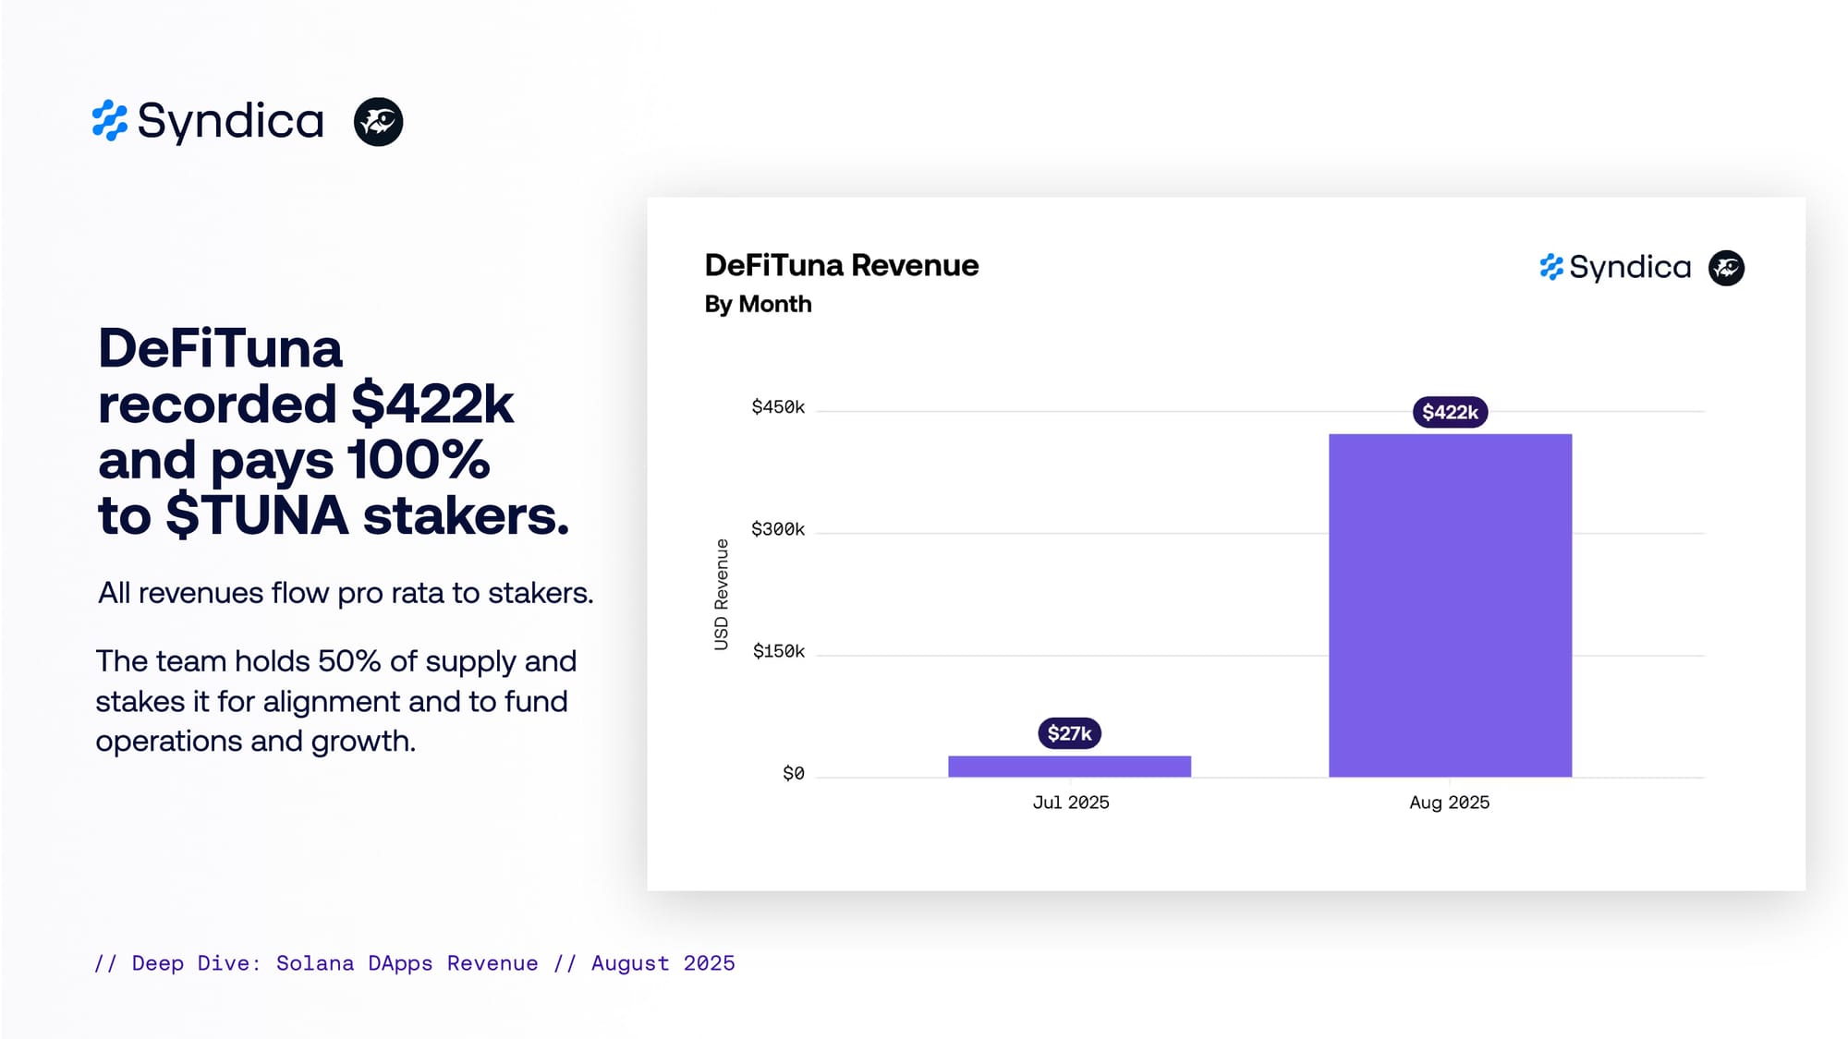
Task: Click the $0 y-axis label
Action: [794, 773]
